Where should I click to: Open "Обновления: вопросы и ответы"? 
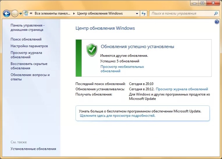click(30, 77)
